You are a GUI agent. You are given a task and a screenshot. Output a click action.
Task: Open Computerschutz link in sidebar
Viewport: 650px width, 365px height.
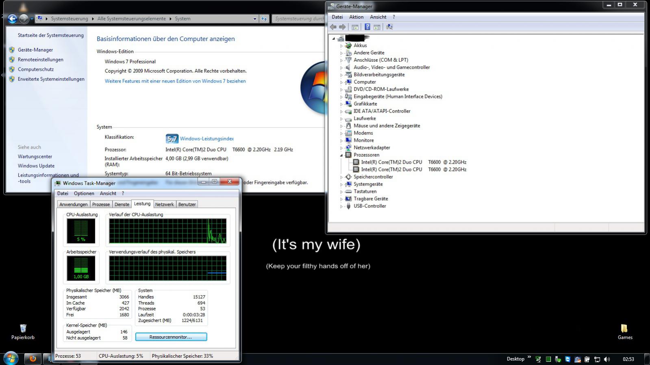point(36,69)
